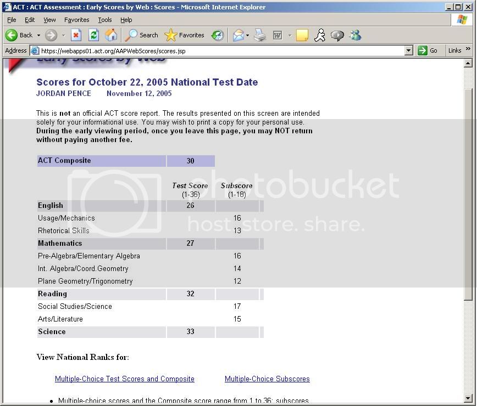Click the Test Score column header
The image size is (477, 406).
190,185
